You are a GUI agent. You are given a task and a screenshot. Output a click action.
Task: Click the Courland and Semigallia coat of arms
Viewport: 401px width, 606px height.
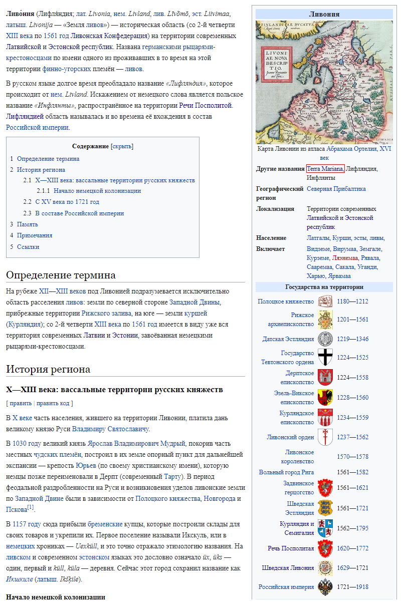coord(325,528)
